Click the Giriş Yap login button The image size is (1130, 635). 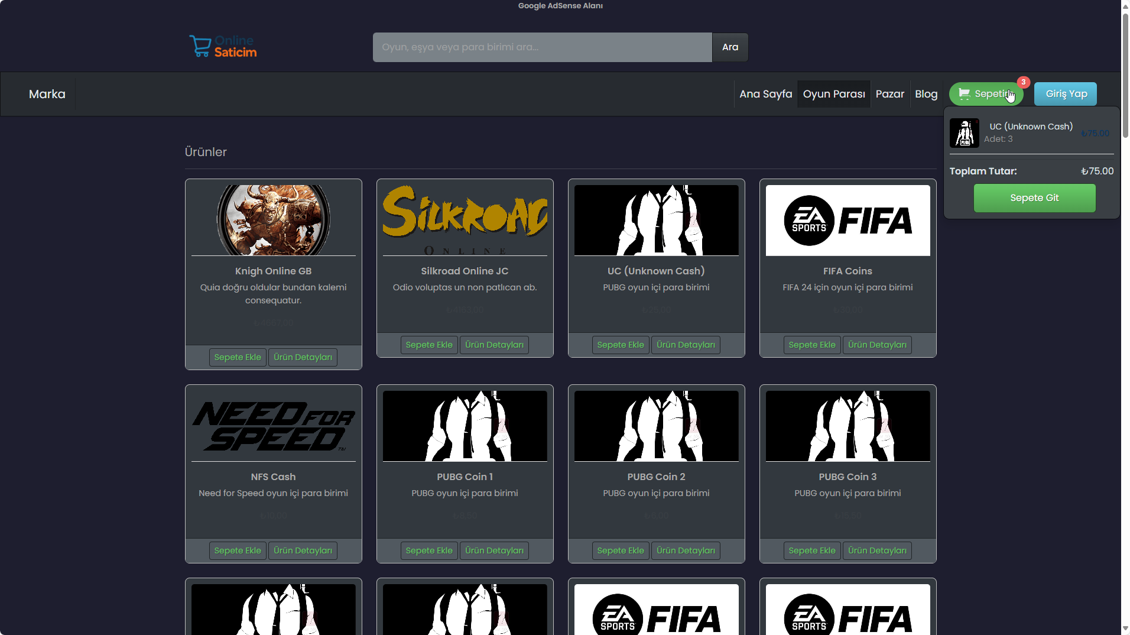pyautogui.click(x=1065, y=94)
